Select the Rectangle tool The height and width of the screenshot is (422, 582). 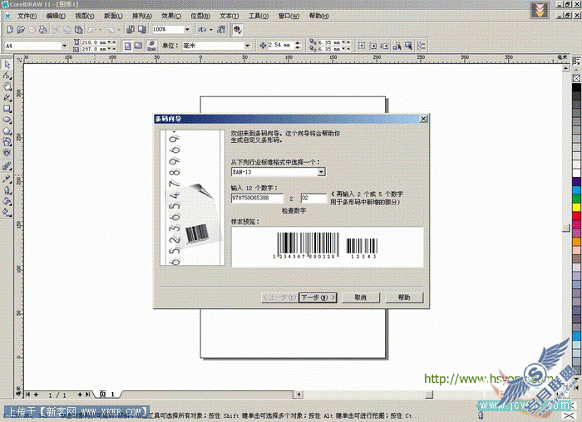click(x=7, y=109)
